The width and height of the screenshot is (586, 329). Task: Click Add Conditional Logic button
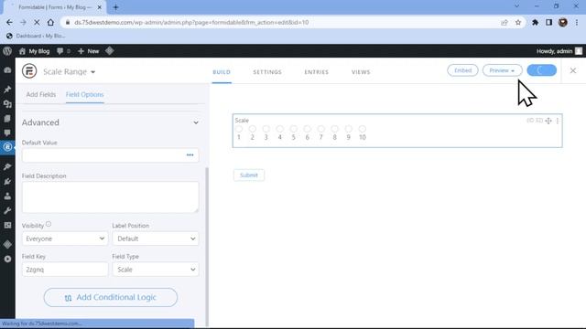coord(111,297)
